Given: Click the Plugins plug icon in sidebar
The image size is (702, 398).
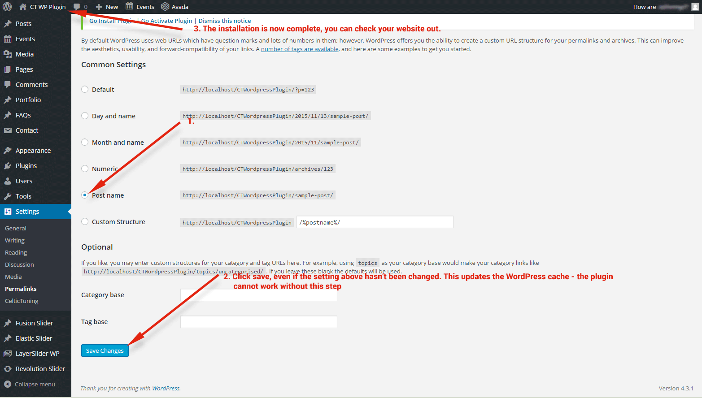Looking at the screenshot, I should tap(8, 166).
